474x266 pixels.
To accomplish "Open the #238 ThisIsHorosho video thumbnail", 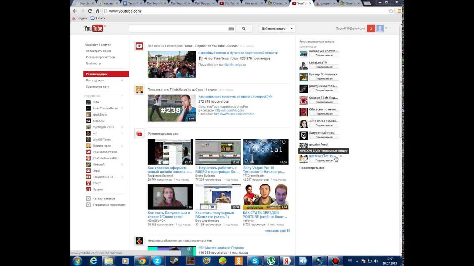I will click(x=172, y=108).
